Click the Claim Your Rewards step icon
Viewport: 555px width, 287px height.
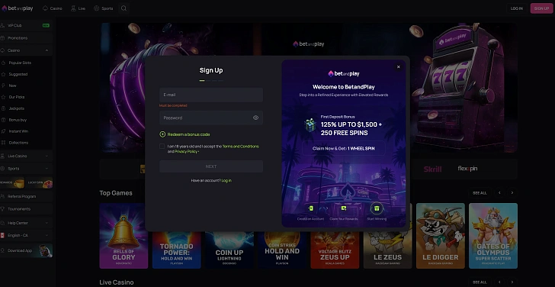click(x=343, y=208)
